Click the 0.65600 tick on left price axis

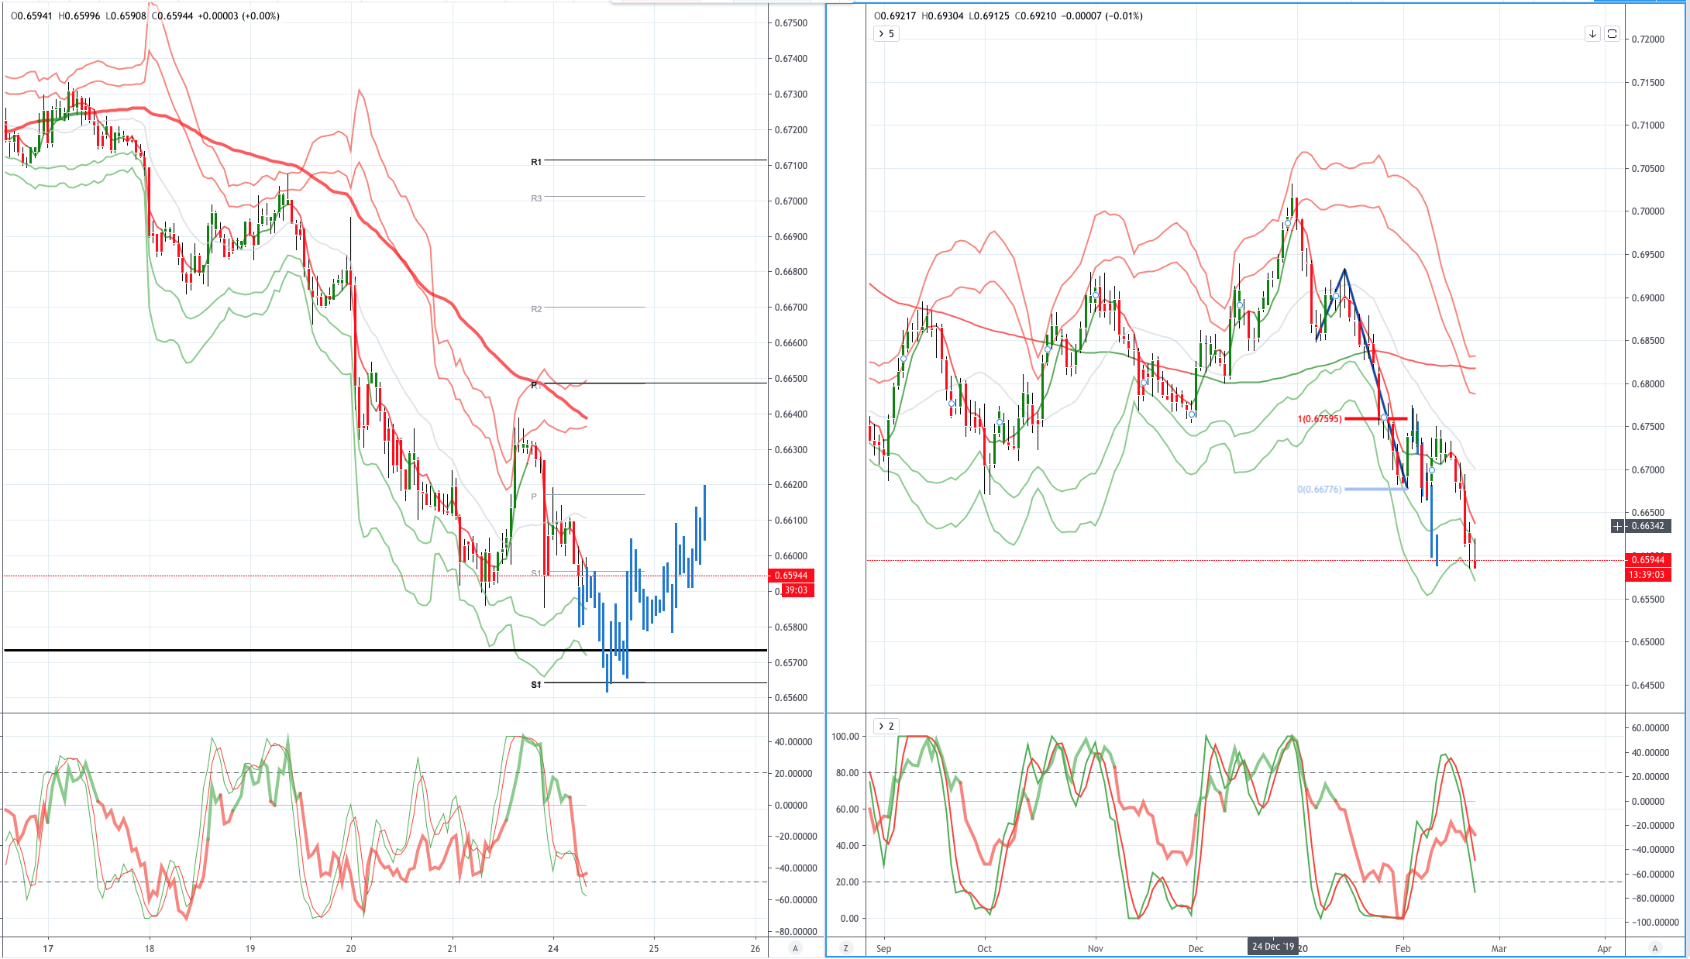click(x=791, y=698)
